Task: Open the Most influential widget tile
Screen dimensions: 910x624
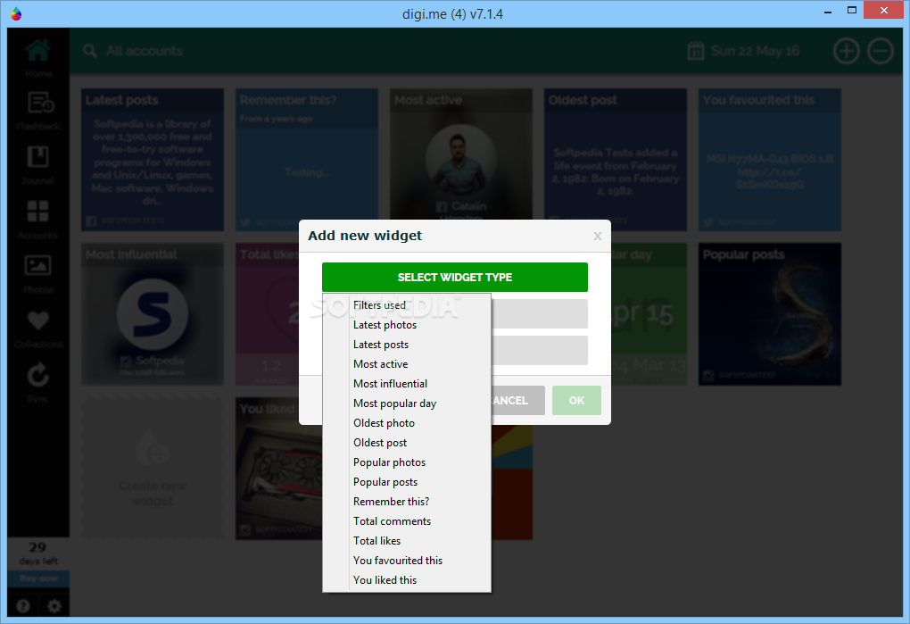Action: [152, 314]
